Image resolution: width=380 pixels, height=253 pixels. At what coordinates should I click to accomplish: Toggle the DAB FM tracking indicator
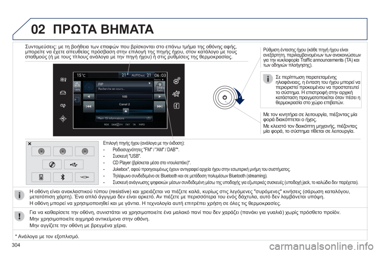pos(117,125)
